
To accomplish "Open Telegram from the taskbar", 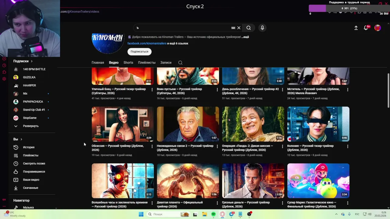I will (232, 214).
